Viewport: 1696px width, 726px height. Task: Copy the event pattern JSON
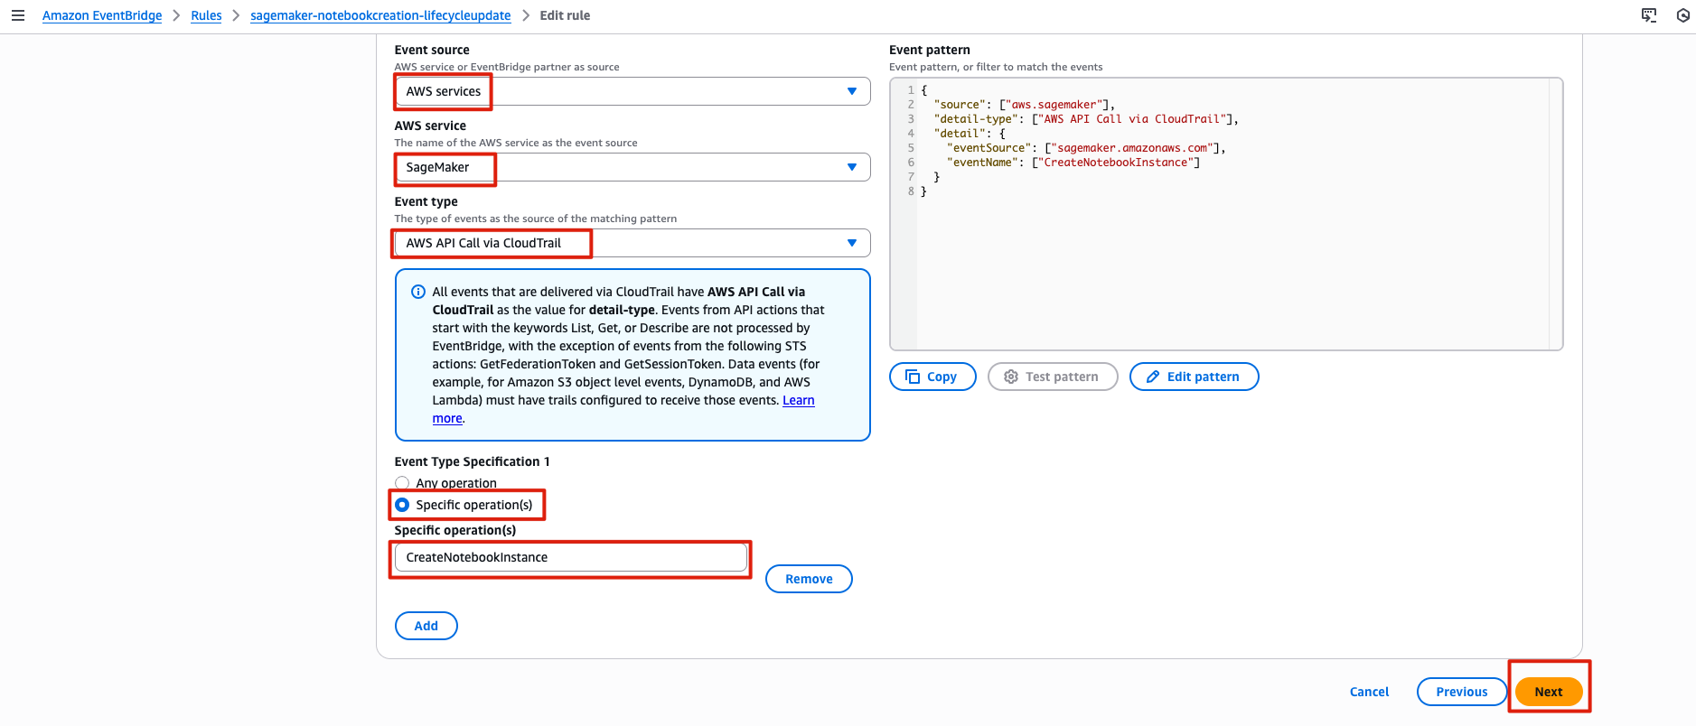[932, 377]
